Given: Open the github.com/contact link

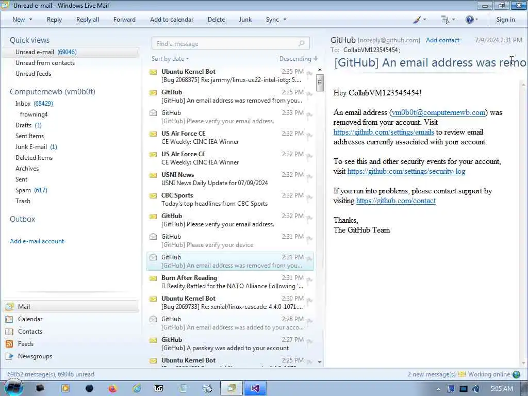Looking at the screenshot, I should coord(396,201).
